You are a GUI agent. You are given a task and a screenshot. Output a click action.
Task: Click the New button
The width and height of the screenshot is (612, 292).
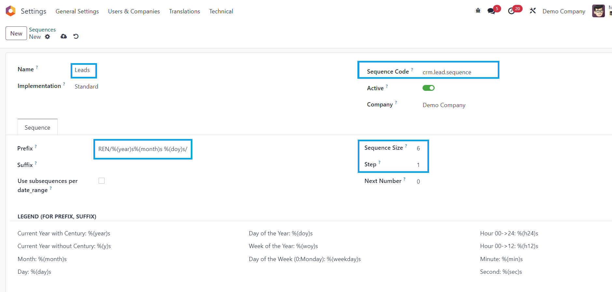(x=16, y=33)
